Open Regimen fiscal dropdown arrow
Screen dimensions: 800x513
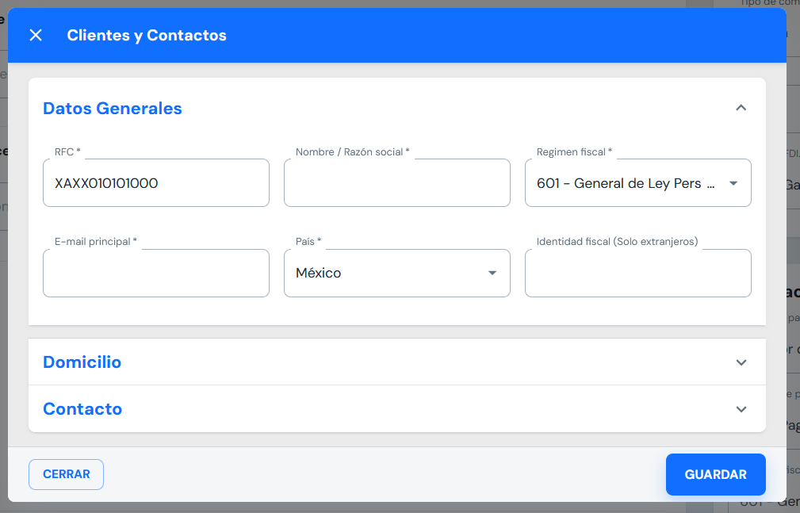[x=733, y=183]
